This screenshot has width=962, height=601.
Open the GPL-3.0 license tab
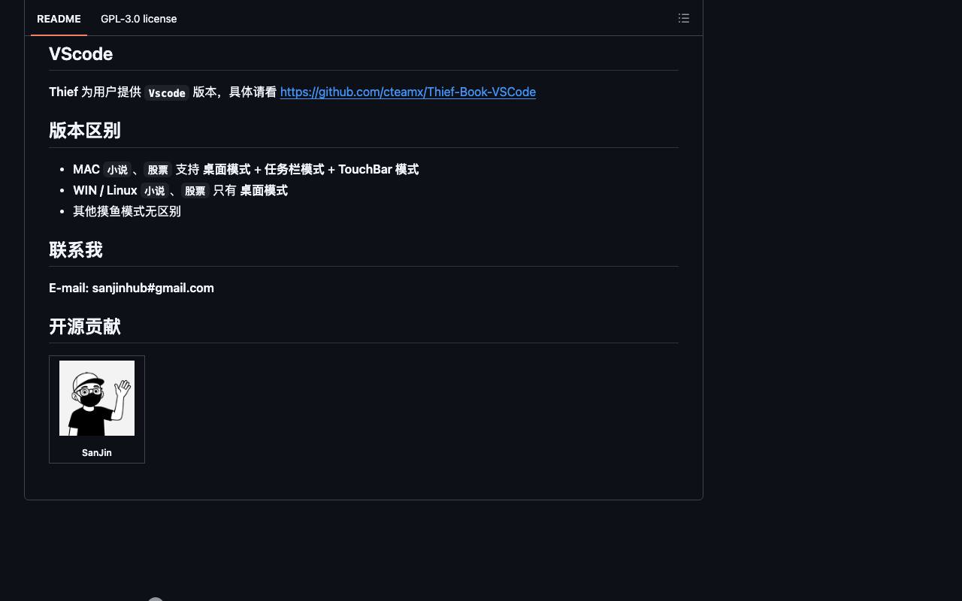coord(139,19)
